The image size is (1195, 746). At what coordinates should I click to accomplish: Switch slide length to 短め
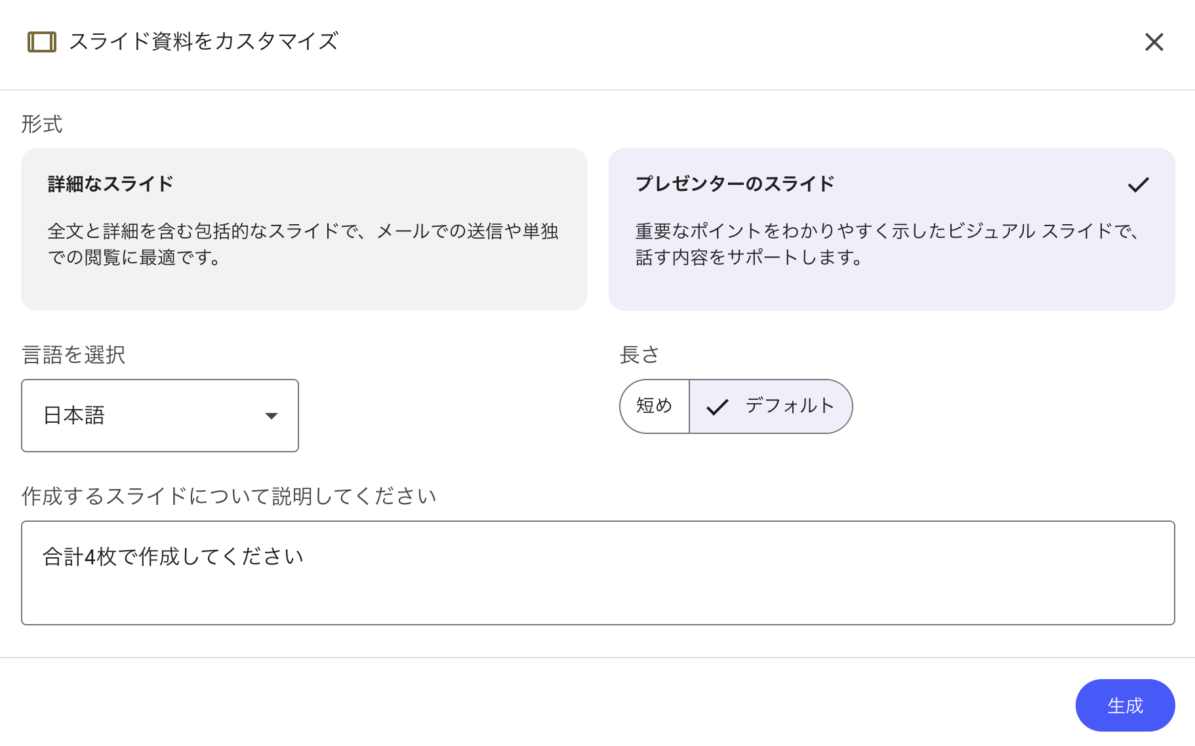click(x=653, y=406)
